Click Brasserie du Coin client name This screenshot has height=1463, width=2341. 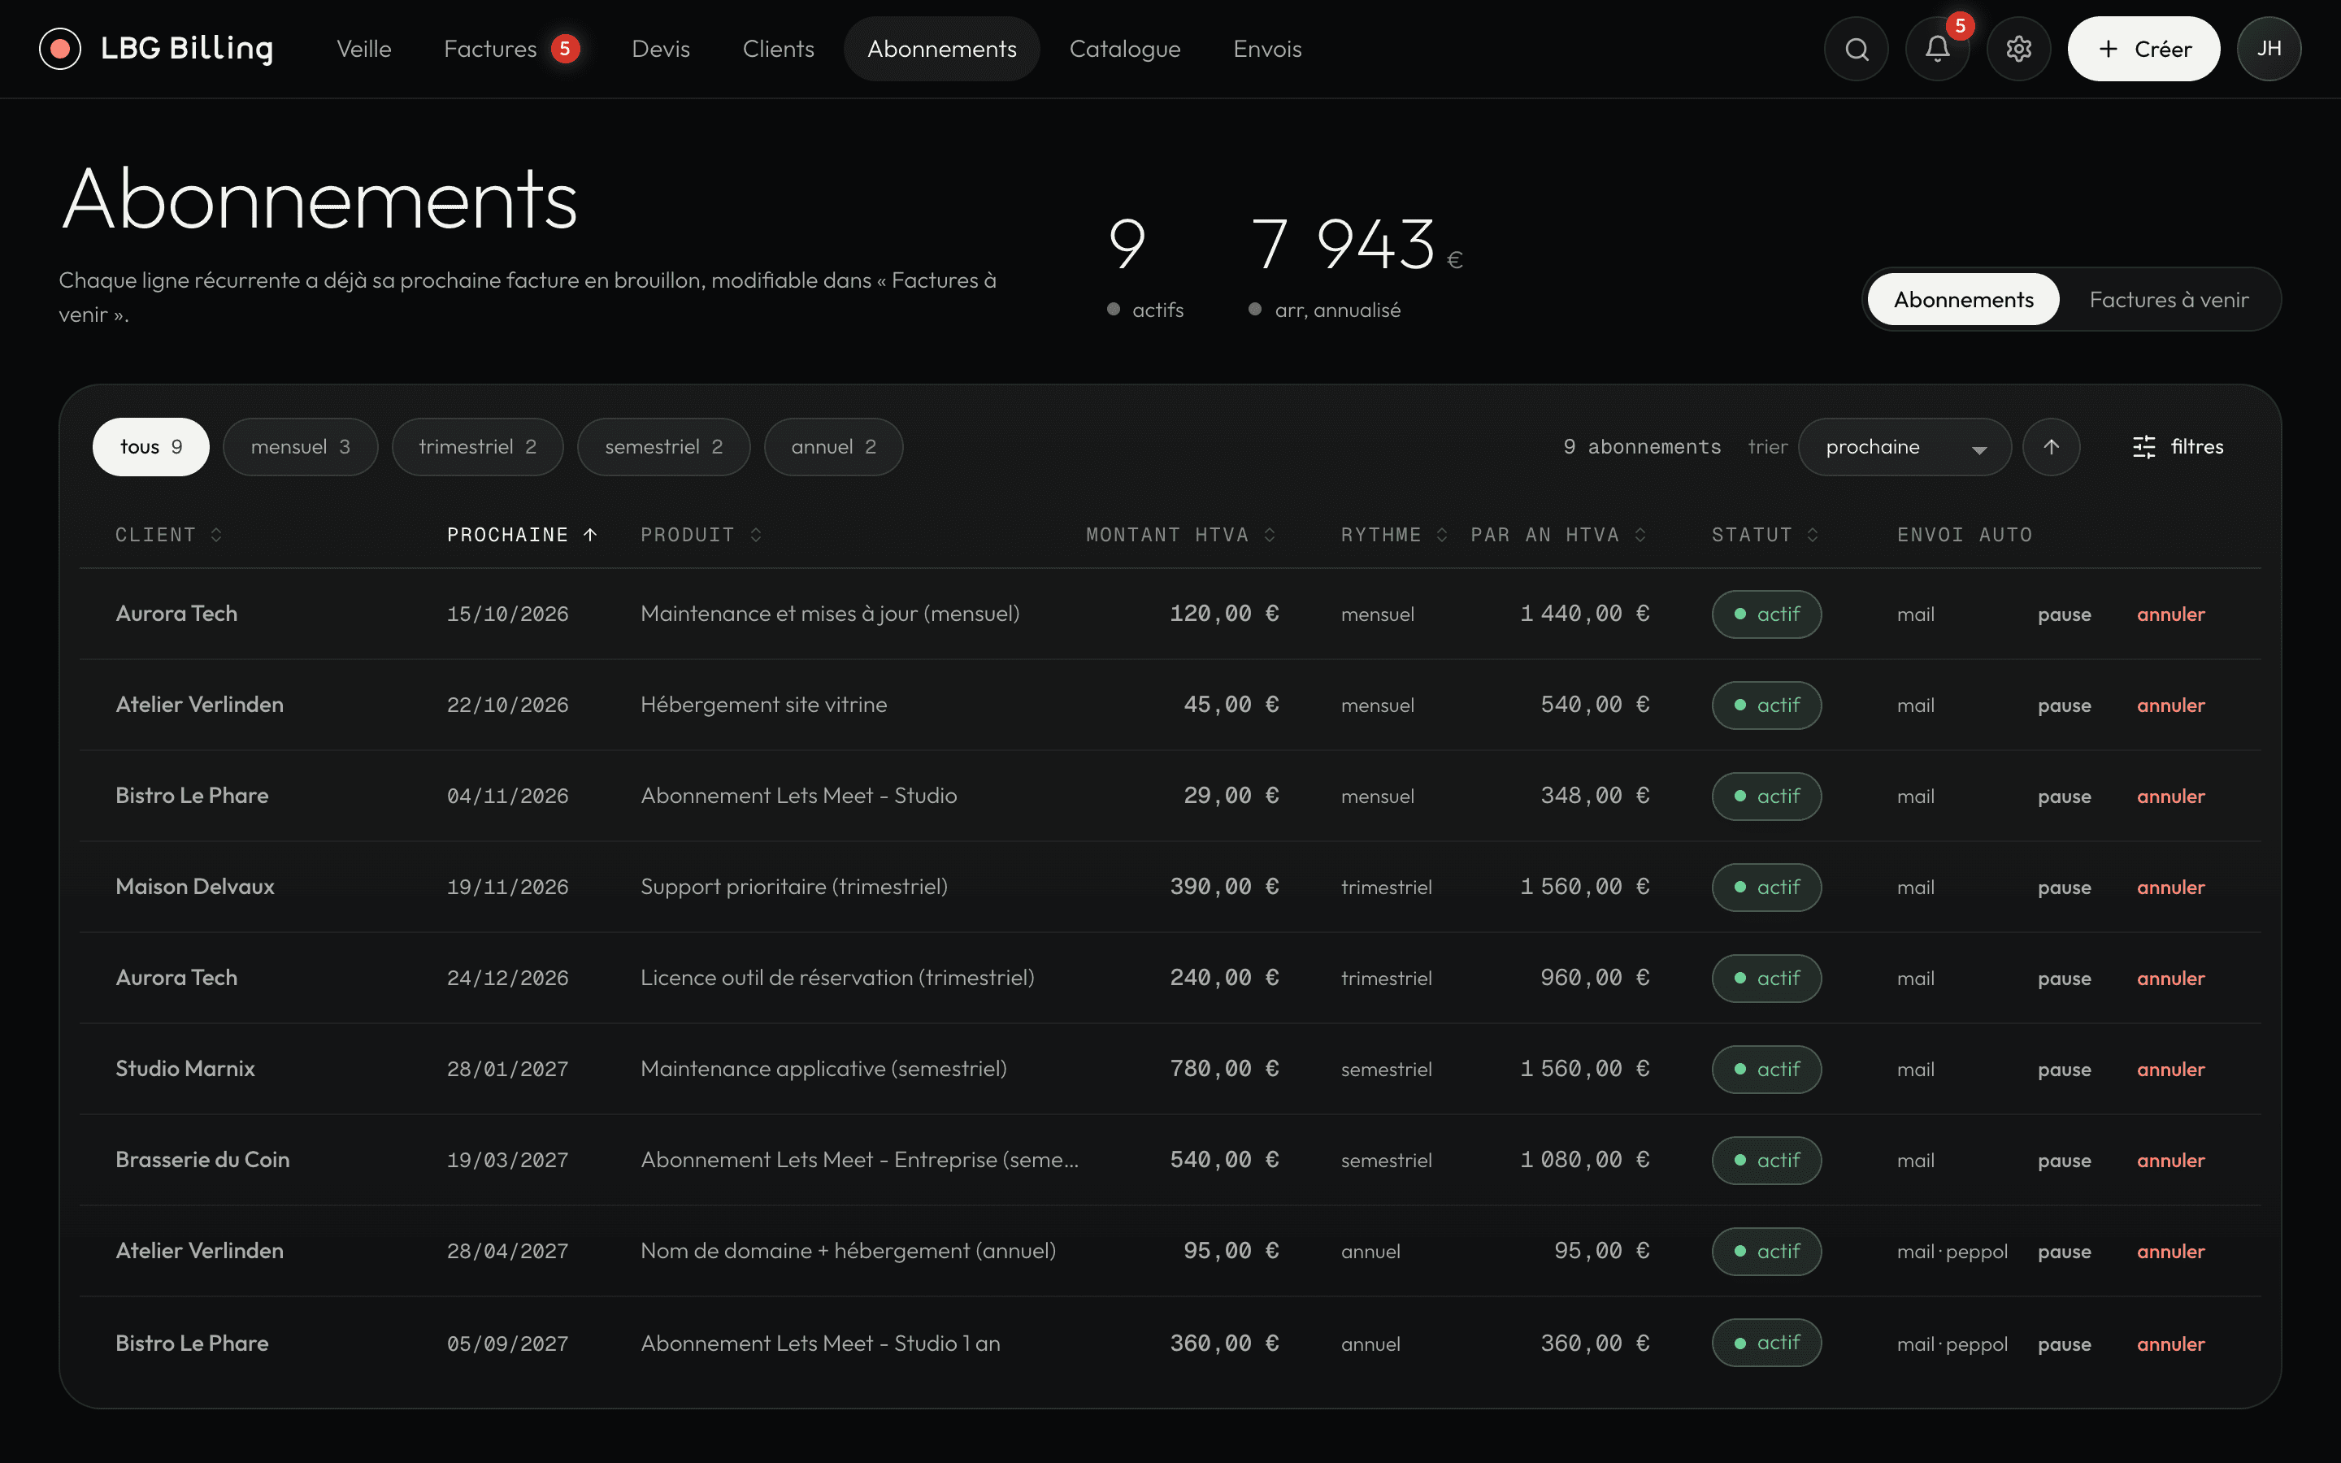(x=202, y=1159)
